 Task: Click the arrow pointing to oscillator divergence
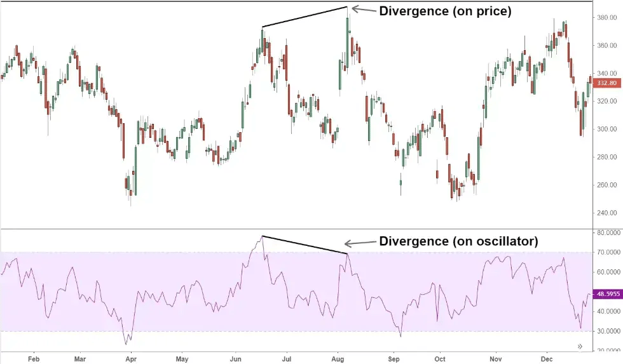[359, 243]
